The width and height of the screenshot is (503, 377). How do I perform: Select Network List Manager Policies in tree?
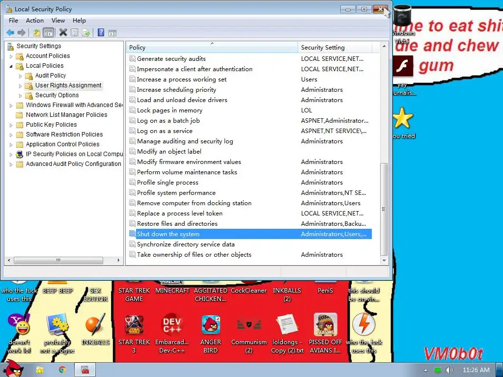pos(66,115)
